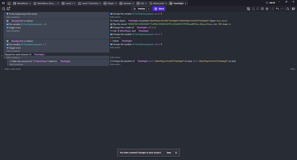Select the Play the sound action

[171, 24]
